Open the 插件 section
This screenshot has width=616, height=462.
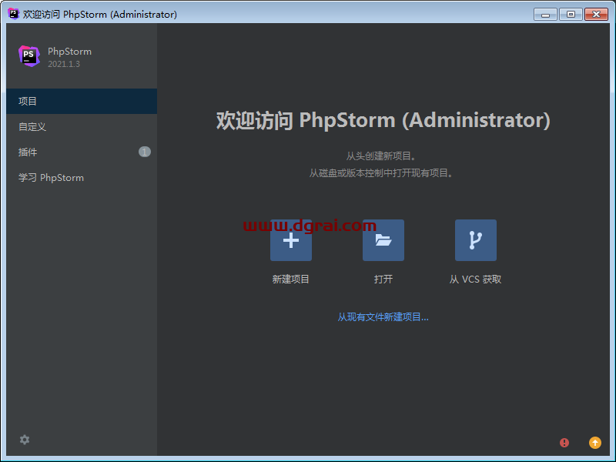pyautogui.click(x=27, y=152)
